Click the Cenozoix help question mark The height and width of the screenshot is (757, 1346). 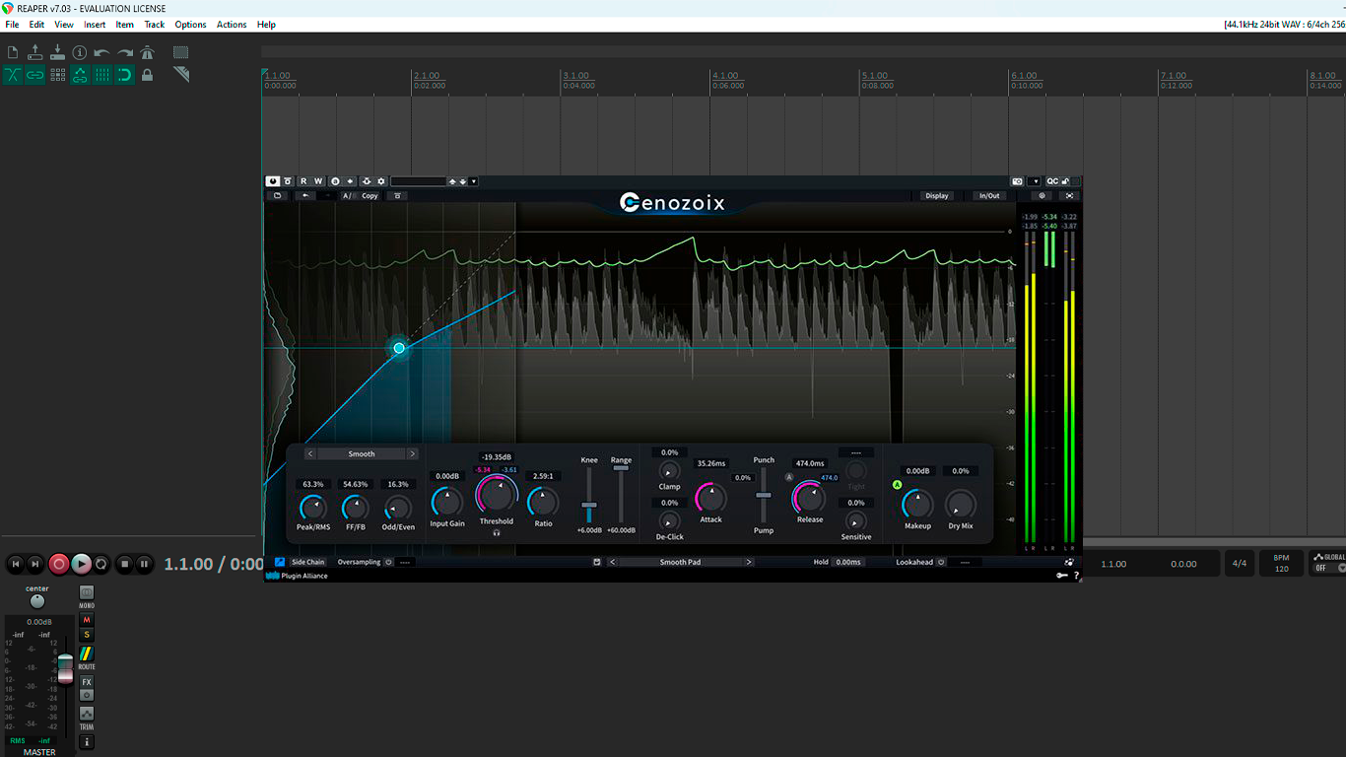[x=1076, y=576]
